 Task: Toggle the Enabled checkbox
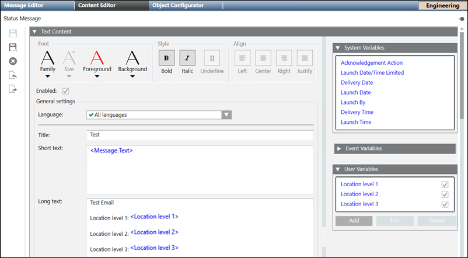pyautogui.click(x=65, y=91)
